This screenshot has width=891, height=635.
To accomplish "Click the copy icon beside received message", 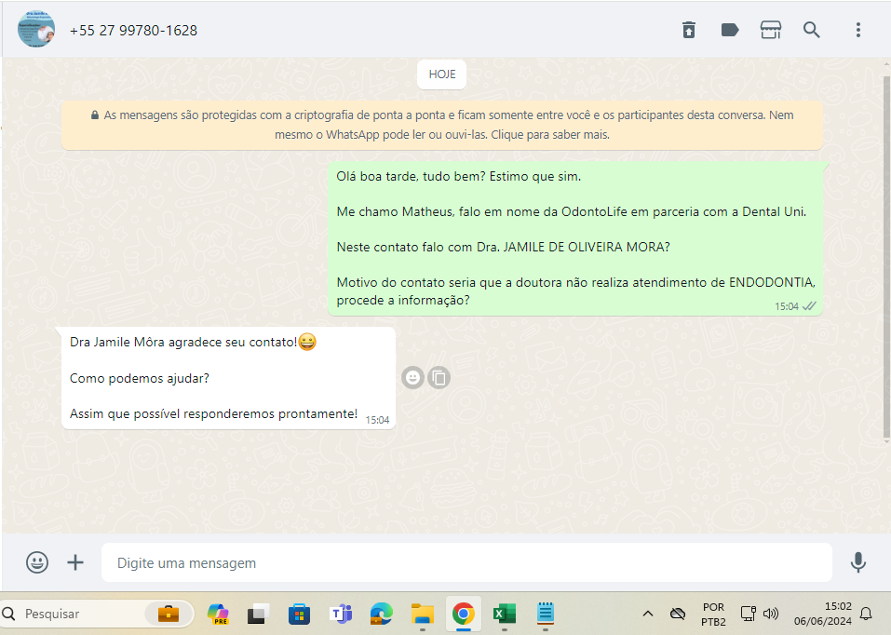I will (x=439, y=377).
